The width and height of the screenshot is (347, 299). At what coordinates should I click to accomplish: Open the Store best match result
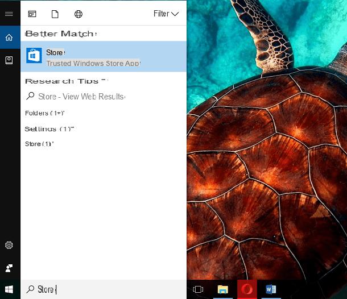[x=104, y=56]
